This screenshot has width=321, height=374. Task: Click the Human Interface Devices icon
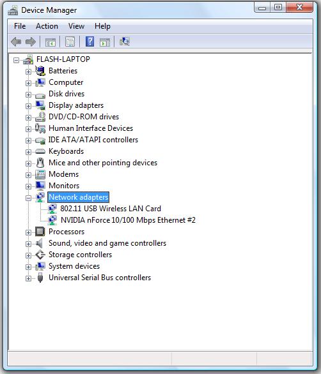40,128
